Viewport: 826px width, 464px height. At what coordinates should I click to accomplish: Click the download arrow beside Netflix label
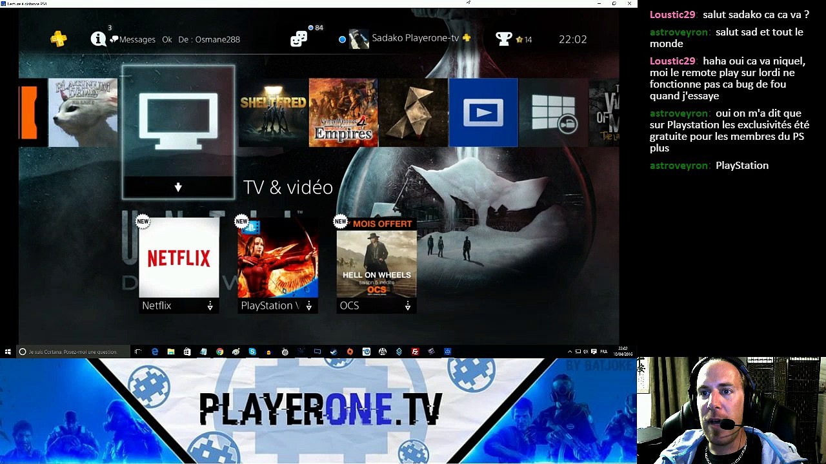pyautogui.click(x=210, y=306)
